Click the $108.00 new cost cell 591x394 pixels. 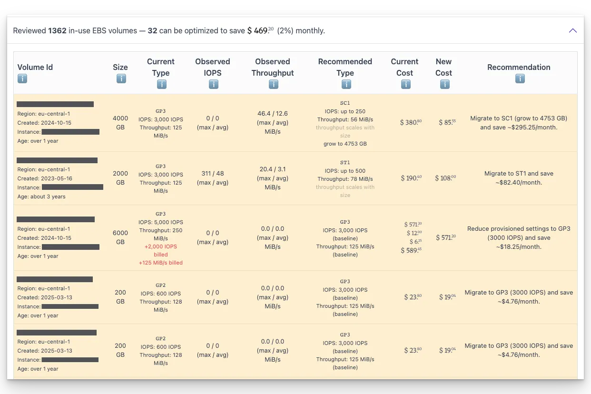coord(445,178)
